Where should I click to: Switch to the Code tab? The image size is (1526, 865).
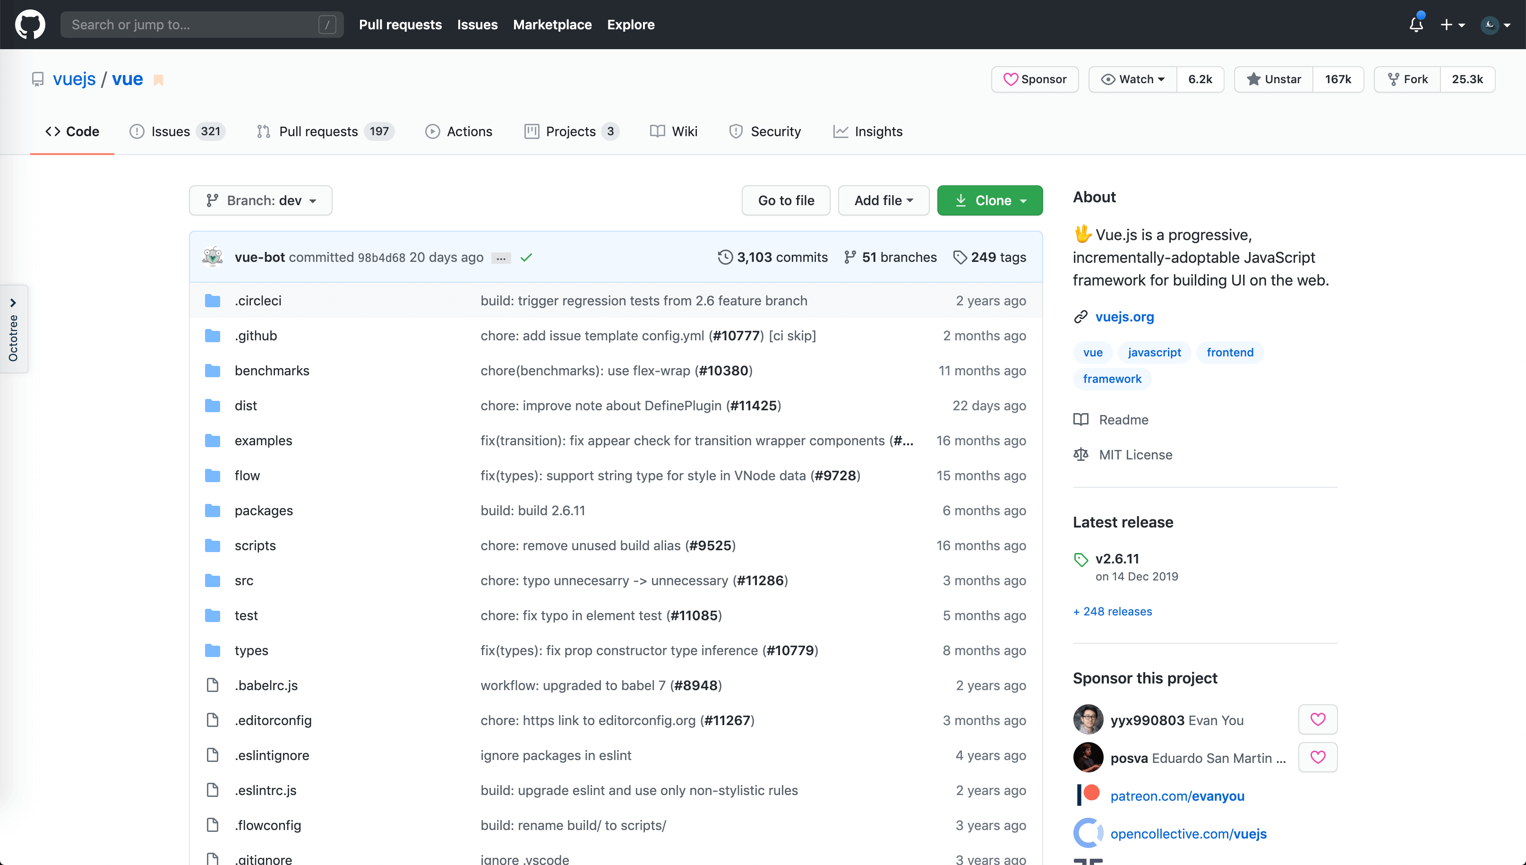72,131
